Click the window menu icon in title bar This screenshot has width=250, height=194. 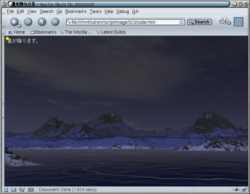click(x=4, y=4)
